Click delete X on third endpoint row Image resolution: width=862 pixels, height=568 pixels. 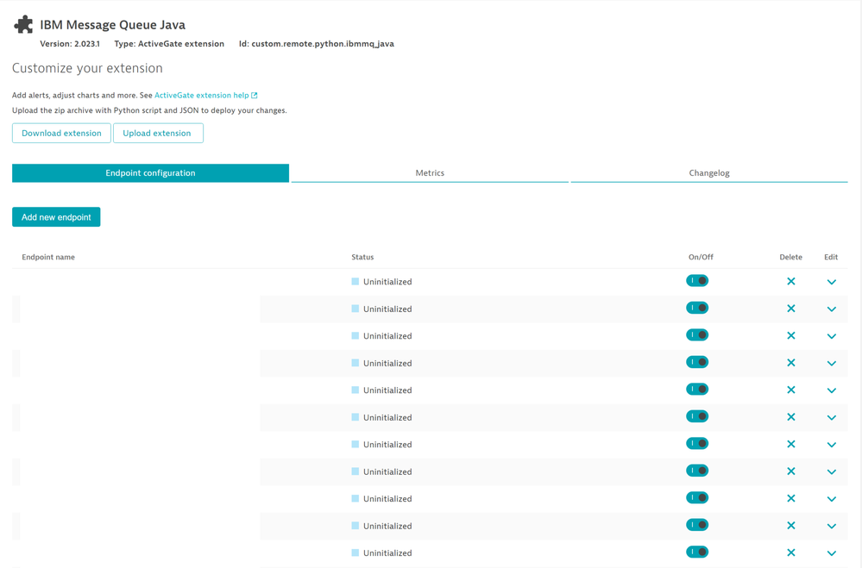click(790, 336)
